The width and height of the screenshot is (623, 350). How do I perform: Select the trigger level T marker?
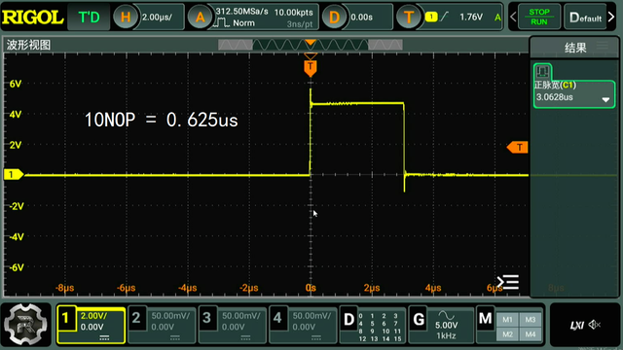517,147
